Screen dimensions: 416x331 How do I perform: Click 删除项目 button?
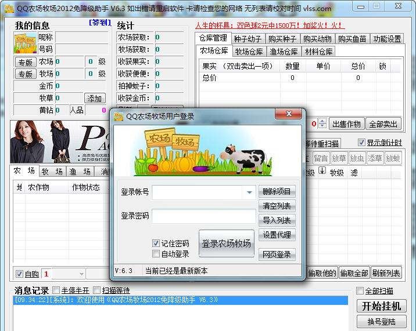coord(277,191)
